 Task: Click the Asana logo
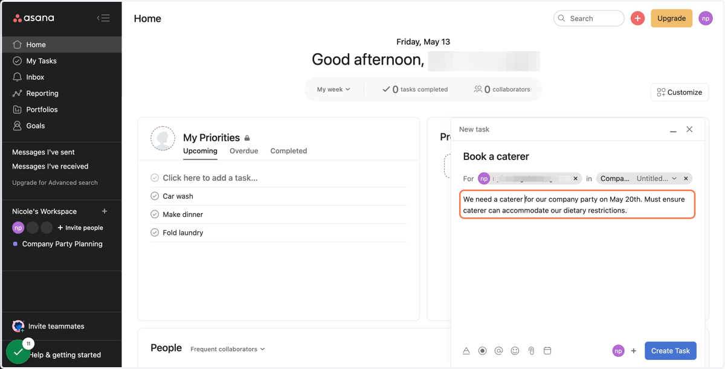33,18
